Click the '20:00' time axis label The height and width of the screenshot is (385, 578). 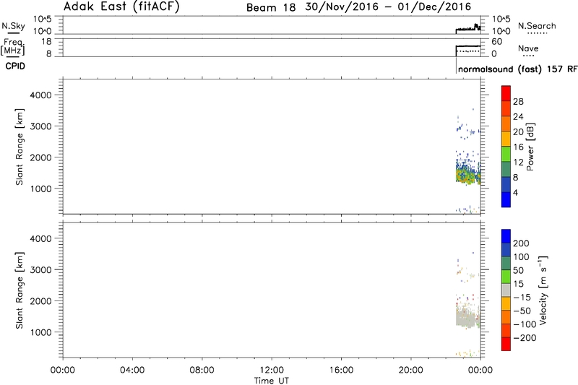coord(410,370)
